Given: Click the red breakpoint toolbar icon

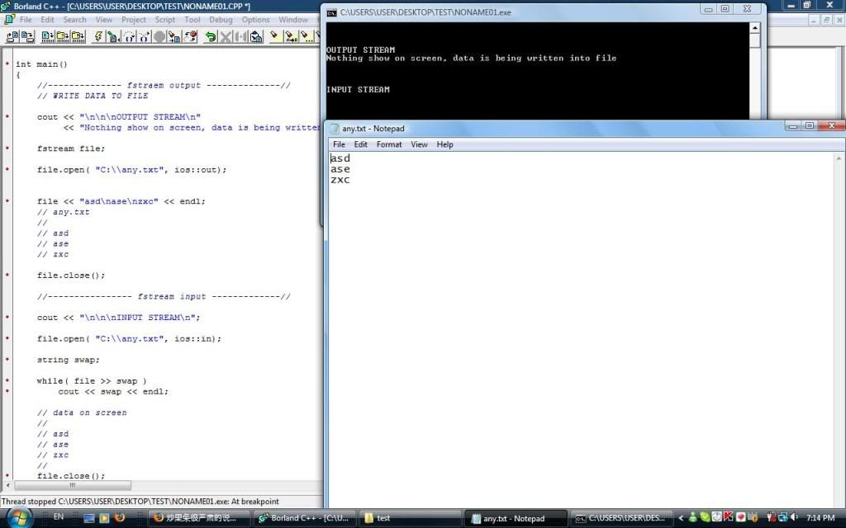Looking at the screenshot, I should (191, 36).
